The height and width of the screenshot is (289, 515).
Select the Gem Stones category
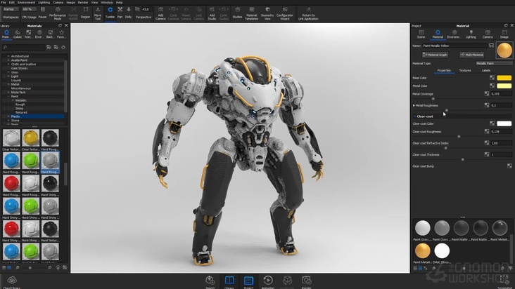pos(20,68)
